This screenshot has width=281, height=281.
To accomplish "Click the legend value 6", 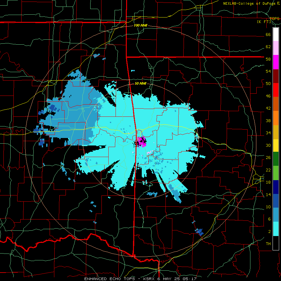I will click(x=269, y=219).
